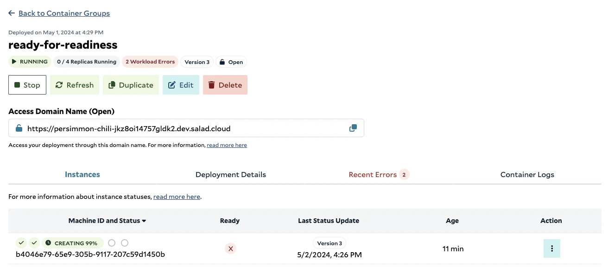
Task: Sort by Machine ID and Status arrow
Action: click(144, 221)
